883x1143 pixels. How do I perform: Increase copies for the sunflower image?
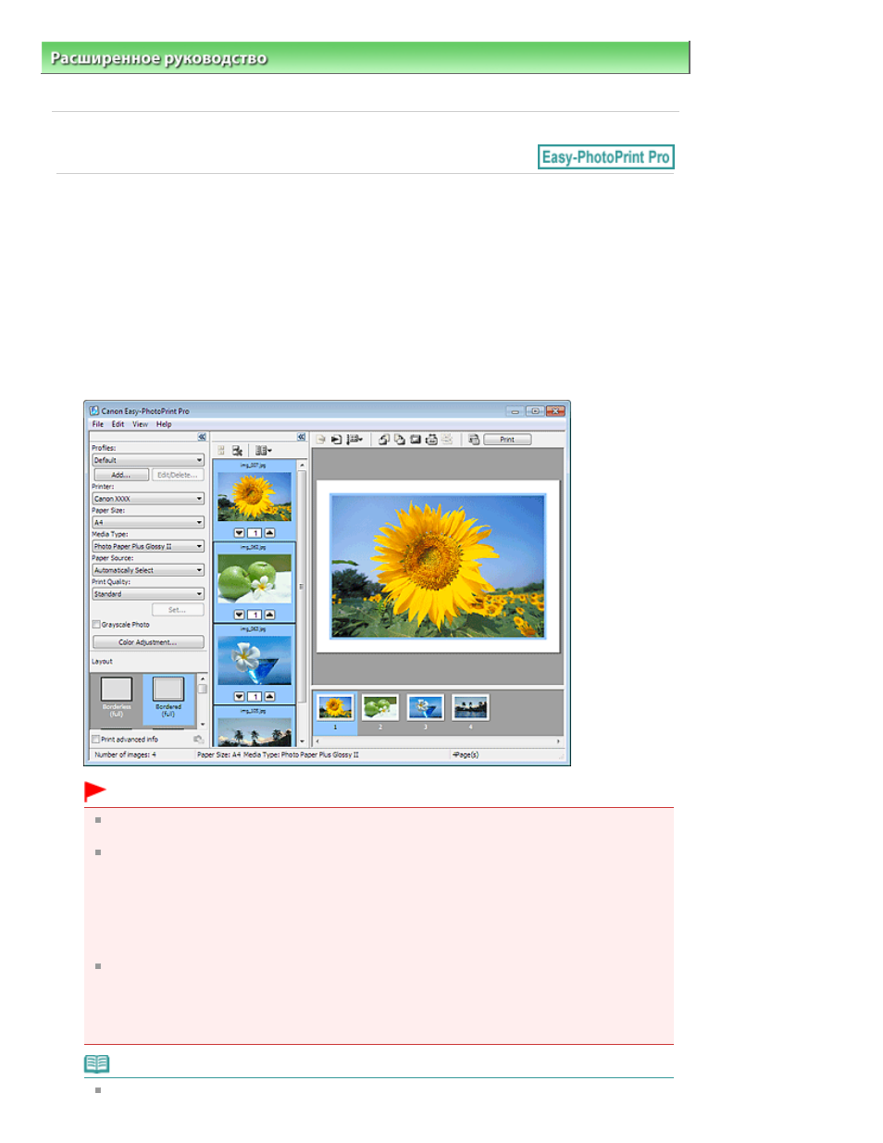269,533
